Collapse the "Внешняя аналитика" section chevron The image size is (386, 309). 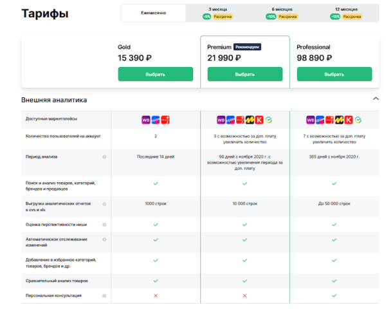[375, 99]
